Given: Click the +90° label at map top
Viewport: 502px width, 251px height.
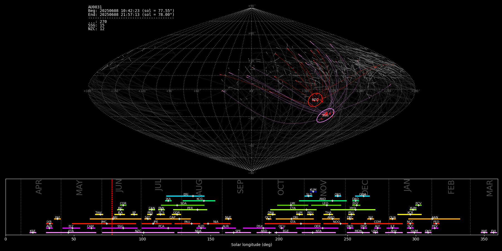Looking at the screenshot, I should pos(251,6).
